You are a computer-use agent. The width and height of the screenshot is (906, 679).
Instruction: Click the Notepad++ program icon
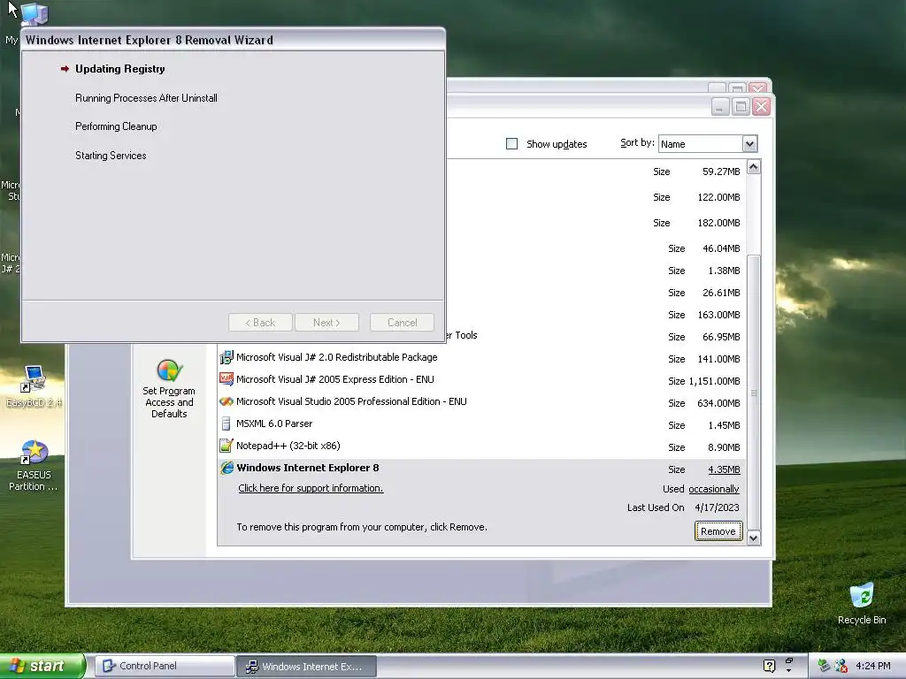(226, 446)
